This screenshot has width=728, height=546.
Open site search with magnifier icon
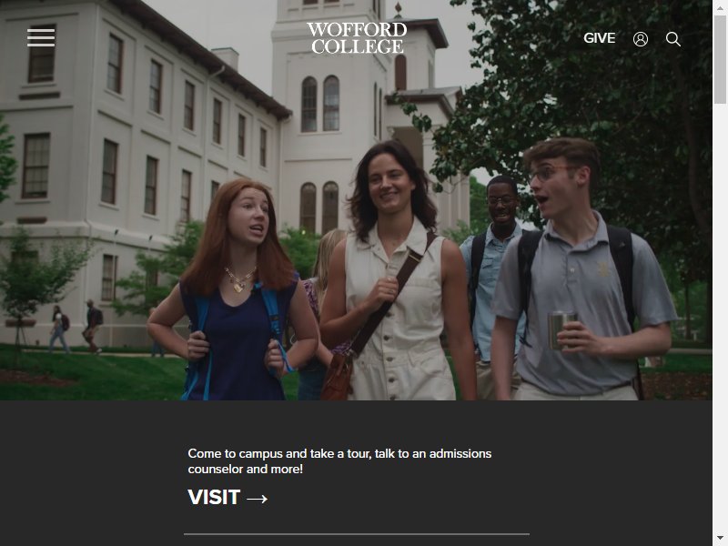point(673,39)
